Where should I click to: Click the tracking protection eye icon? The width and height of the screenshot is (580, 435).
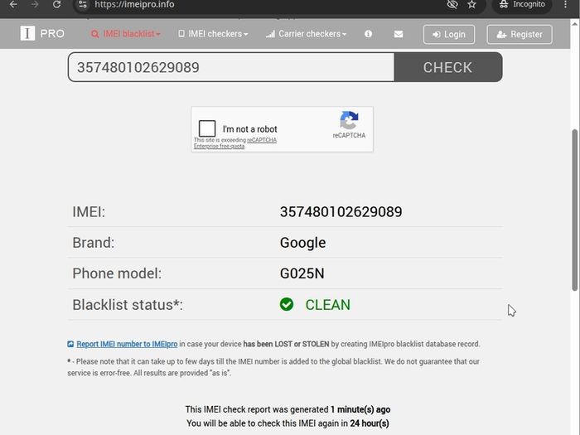coord(452,4)
